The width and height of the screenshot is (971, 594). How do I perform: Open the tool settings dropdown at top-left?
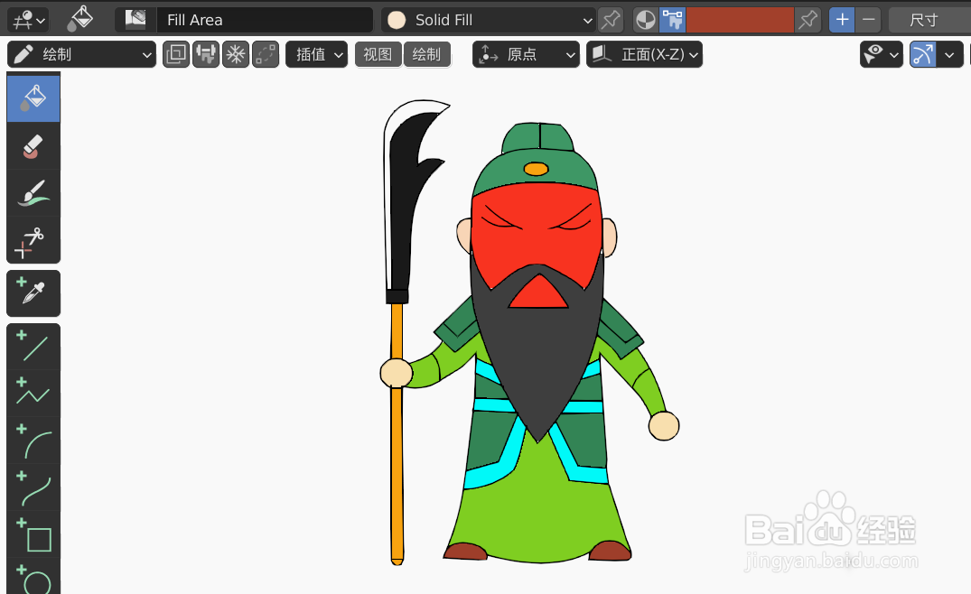(x=29, y=20)
